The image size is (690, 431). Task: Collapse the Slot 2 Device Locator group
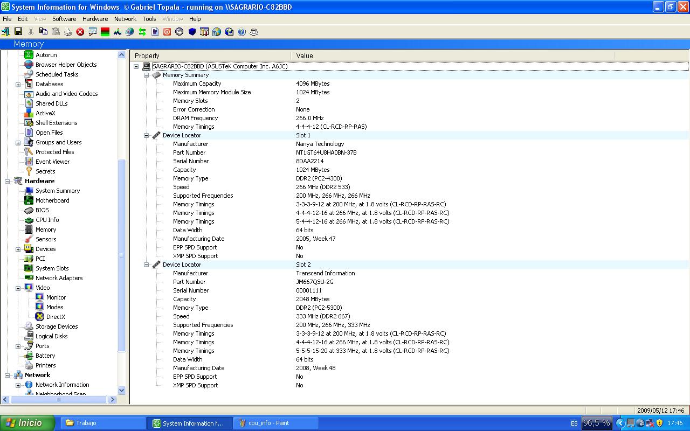click(x=146, y=265)
